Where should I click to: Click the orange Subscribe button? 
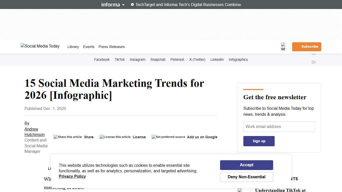click(x=306, y=46)
